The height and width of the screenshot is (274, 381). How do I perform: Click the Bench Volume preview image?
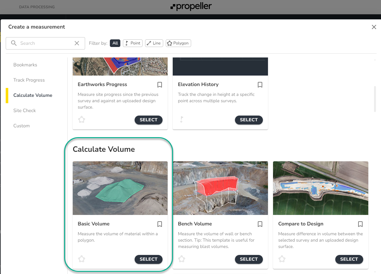tap(220, 188)
